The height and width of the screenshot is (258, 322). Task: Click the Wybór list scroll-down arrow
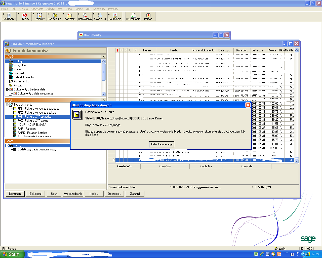(x=103, y=94)
